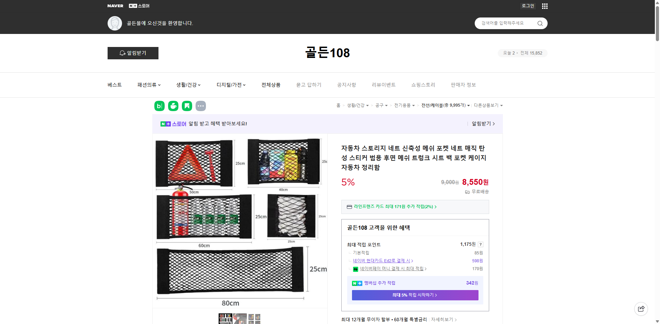The height and width of the screenshot is (324, 660).
Task: Open the apps grid icon at top right
Action: pyautogui.click(x=544, y=6)
